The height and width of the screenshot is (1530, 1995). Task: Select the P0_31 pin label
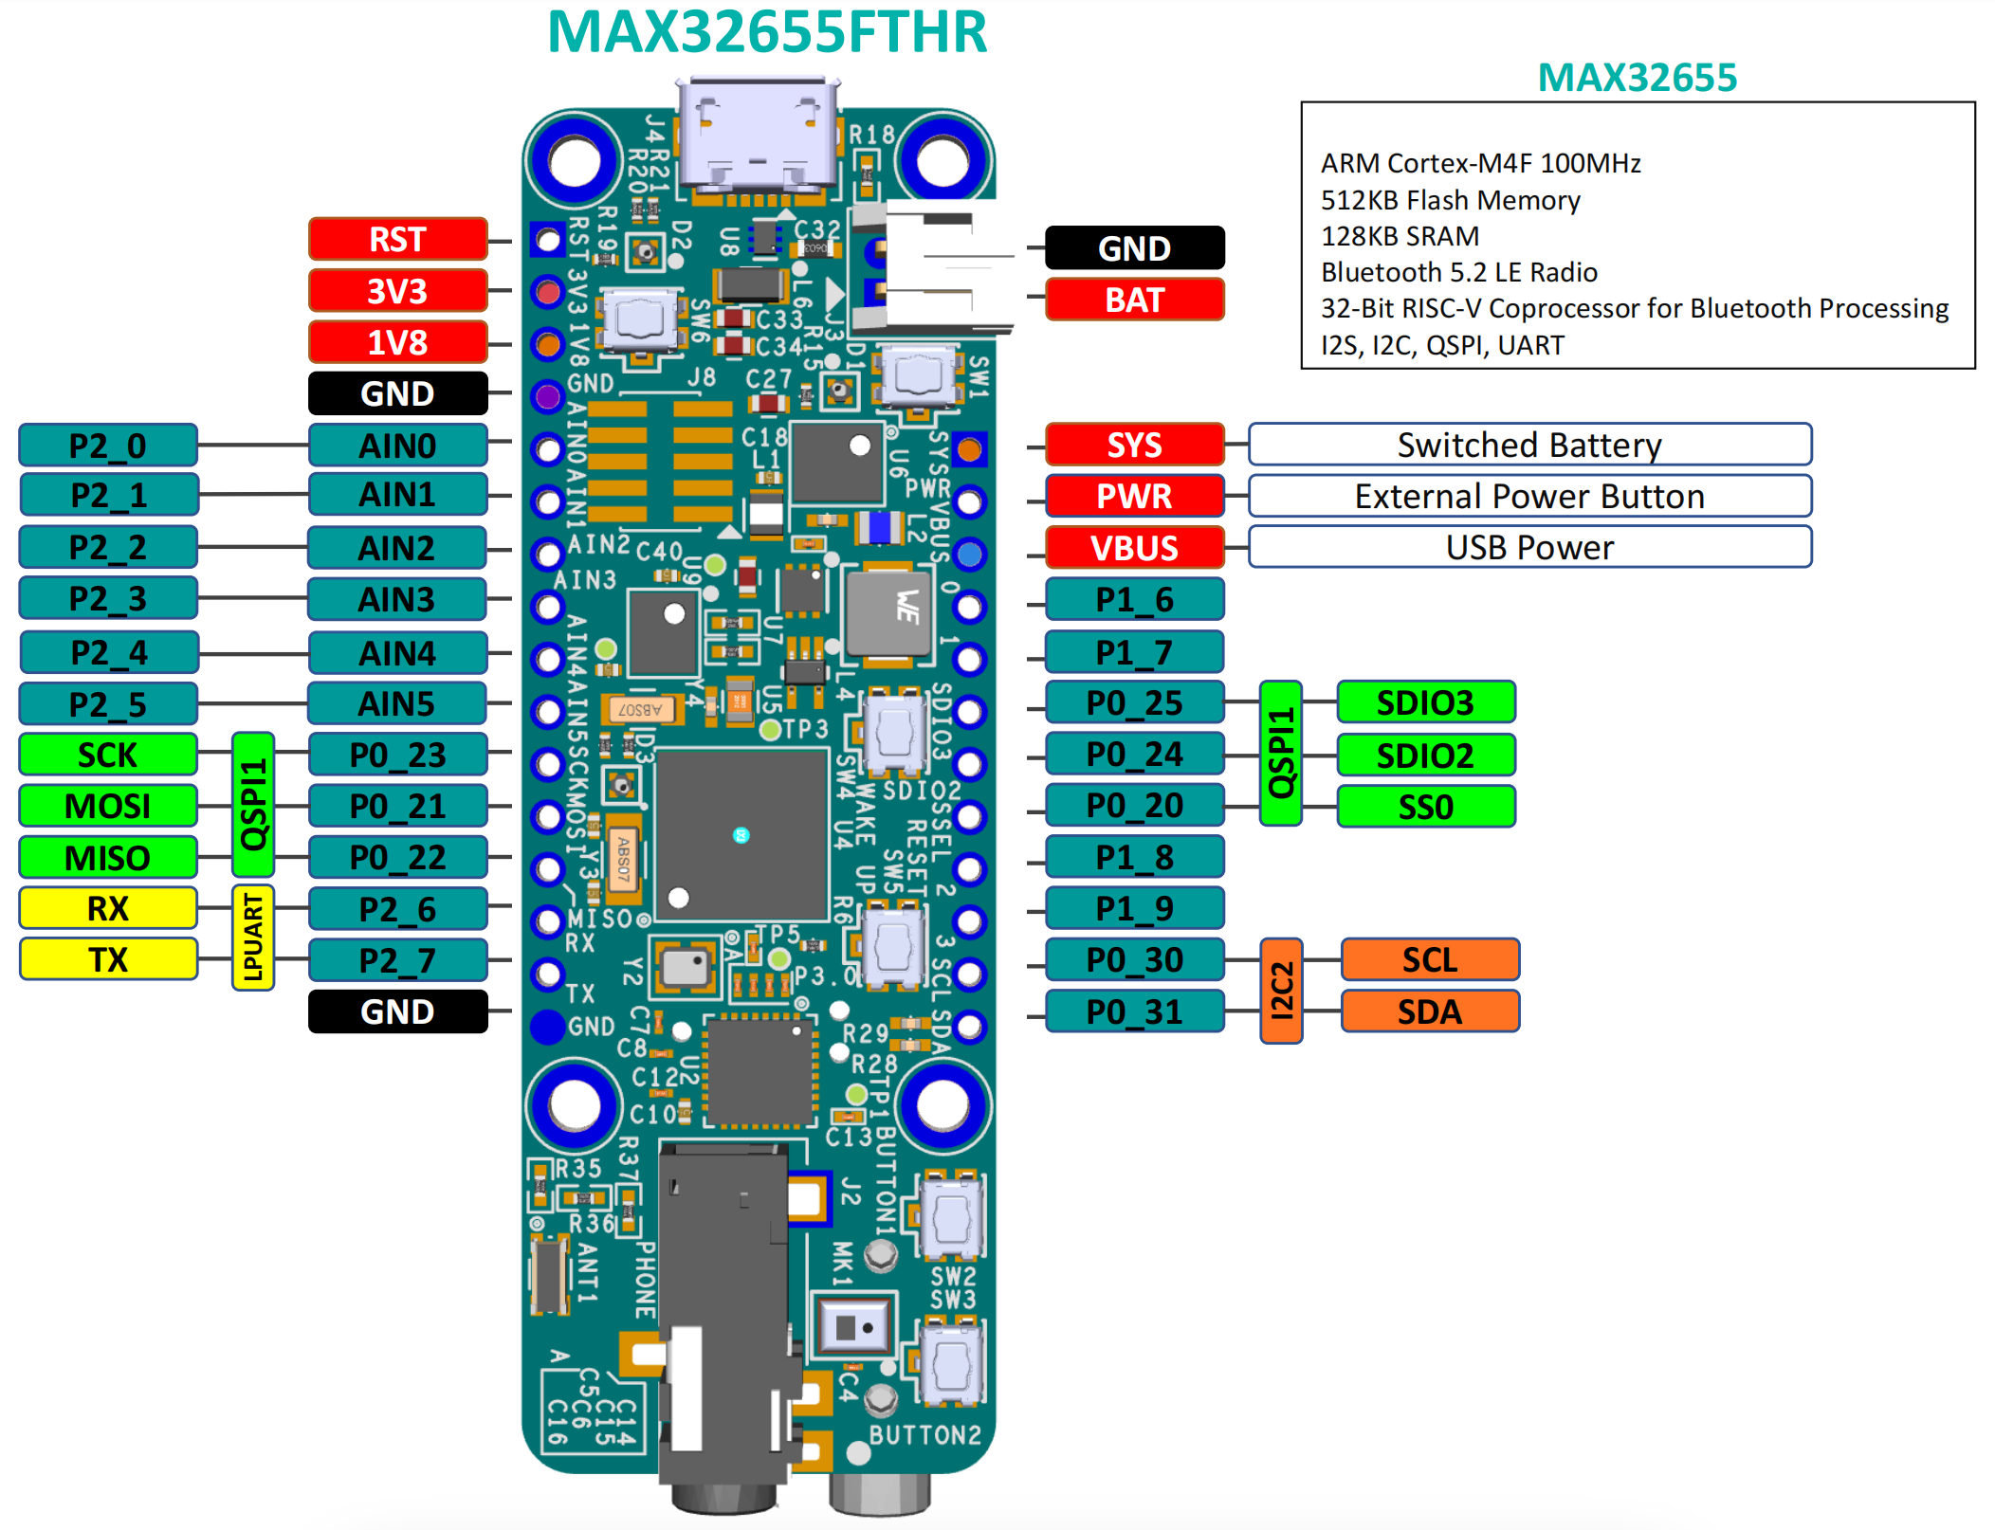(x=1135, y=1011)
